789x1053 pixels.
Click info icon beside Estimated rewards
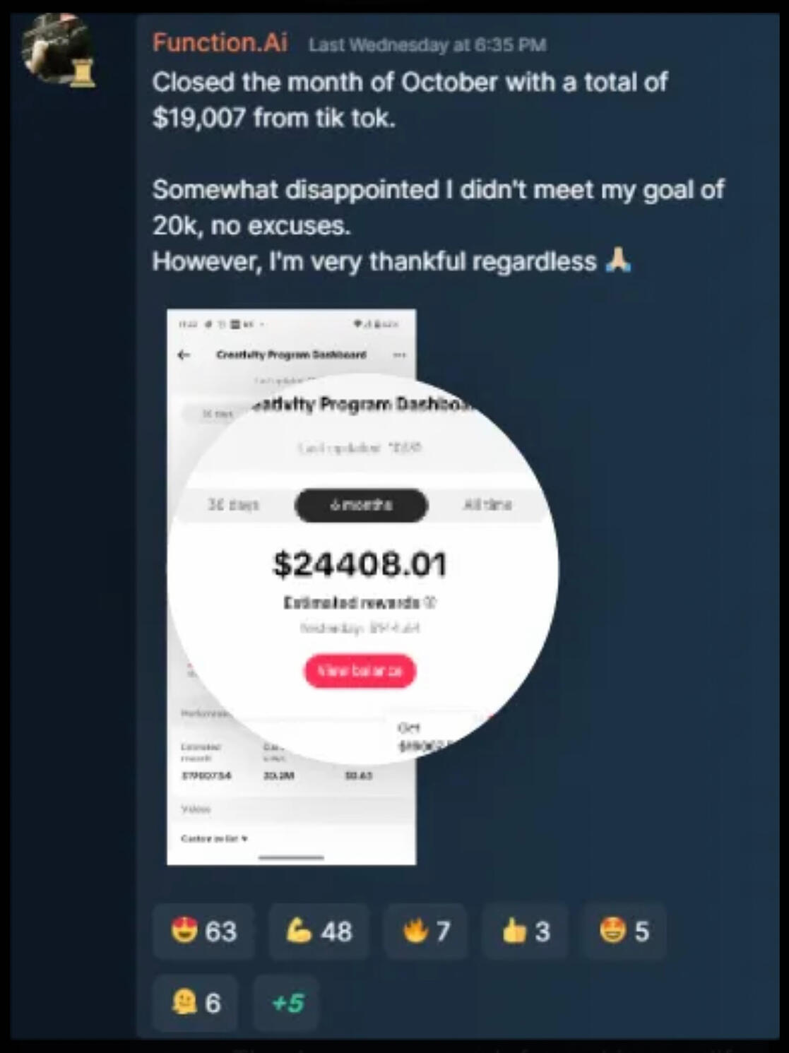tap(432, 602)
